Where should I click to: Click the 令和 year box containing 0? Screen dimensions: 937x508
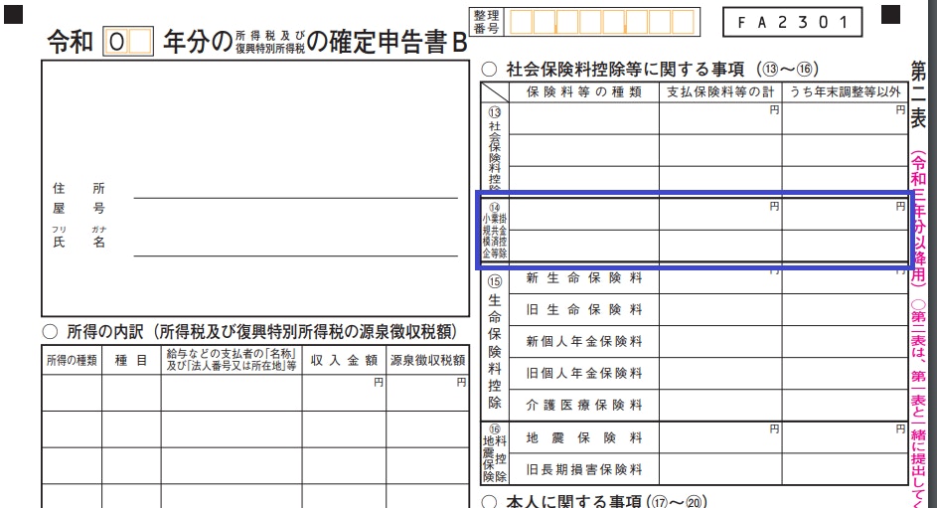point(117,41)
